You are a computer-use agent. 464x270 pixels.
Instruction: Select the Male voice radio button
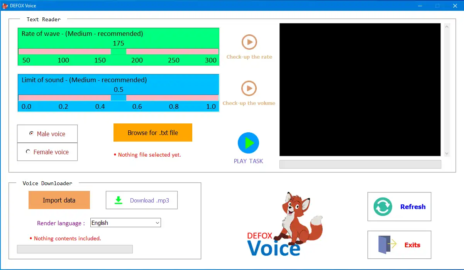[x=31, y=133]
